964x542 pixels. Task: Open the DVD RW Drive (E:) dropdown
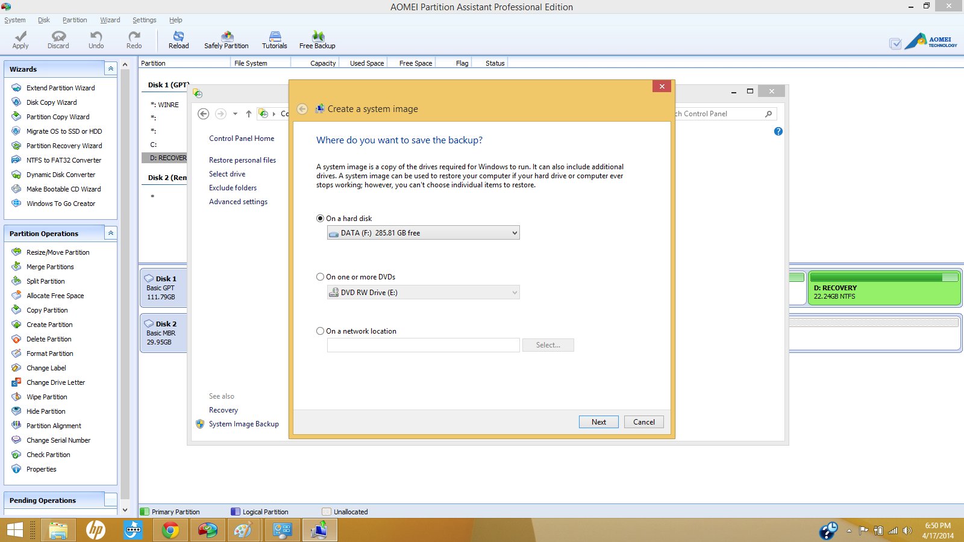pos(423,293)
